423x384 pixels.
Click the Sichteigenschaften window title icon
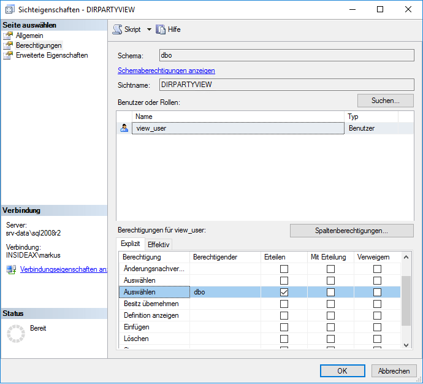pyautogui.click(x=10, y=10)
